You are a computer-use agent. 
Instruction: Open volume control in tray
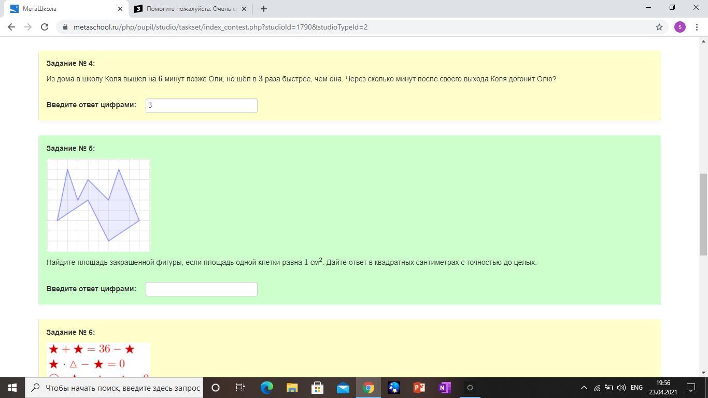point(621,388)
